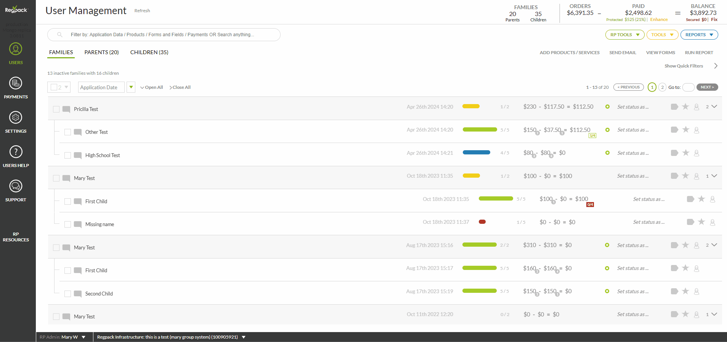727x342 pixels.
Task: Click tag icon on Pricilla Test row
Action: coord(674,107)
